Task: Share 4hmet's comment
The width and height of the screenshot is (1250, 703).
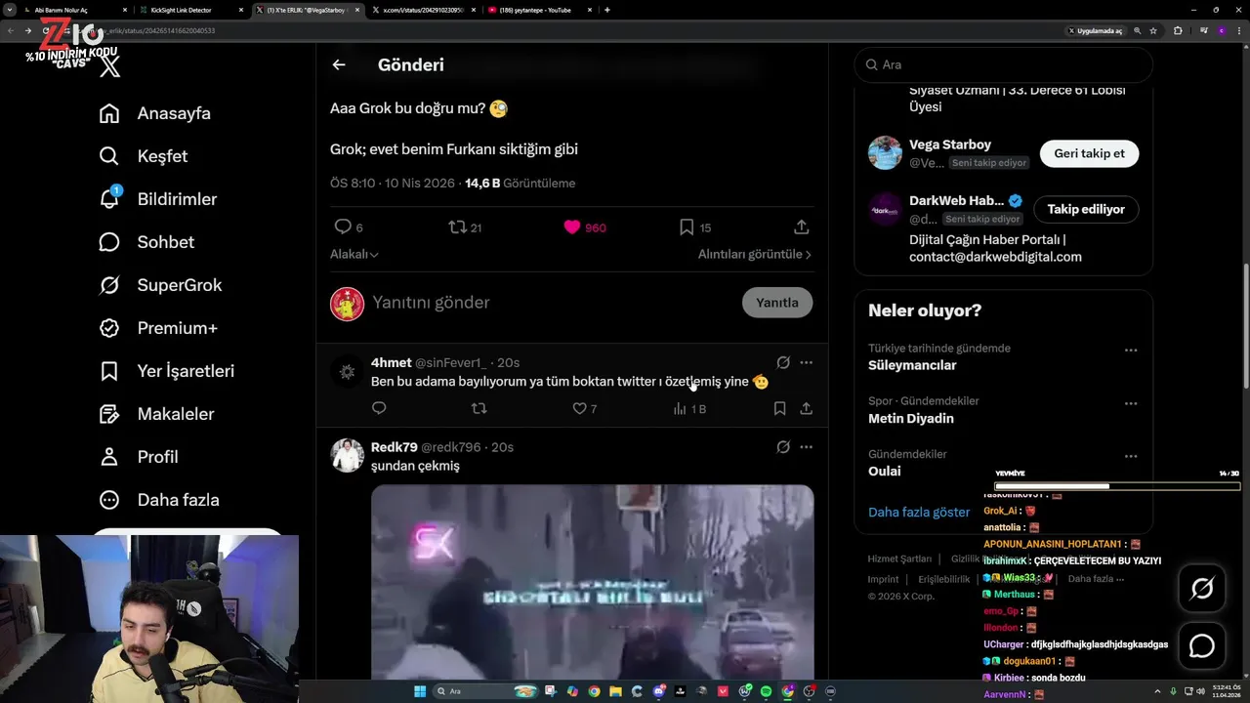Action: (806, 408)
